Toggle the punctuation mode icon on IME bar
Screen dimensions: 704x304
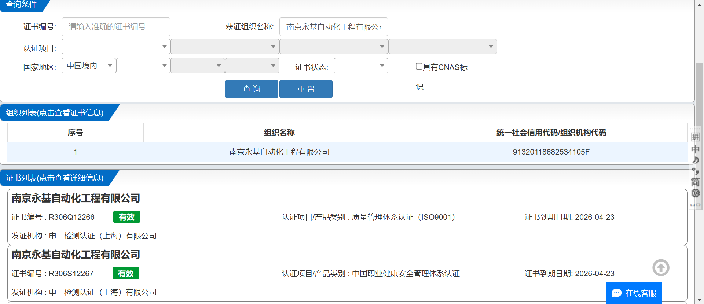click(x=695, y=171)
